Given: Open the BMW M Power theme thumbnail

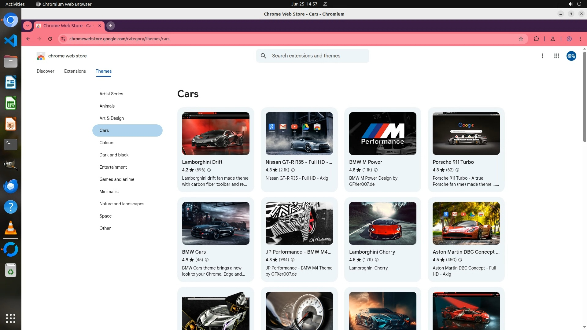Looking at the screenshot, I should pyautogui.click(x=382, y=134).
